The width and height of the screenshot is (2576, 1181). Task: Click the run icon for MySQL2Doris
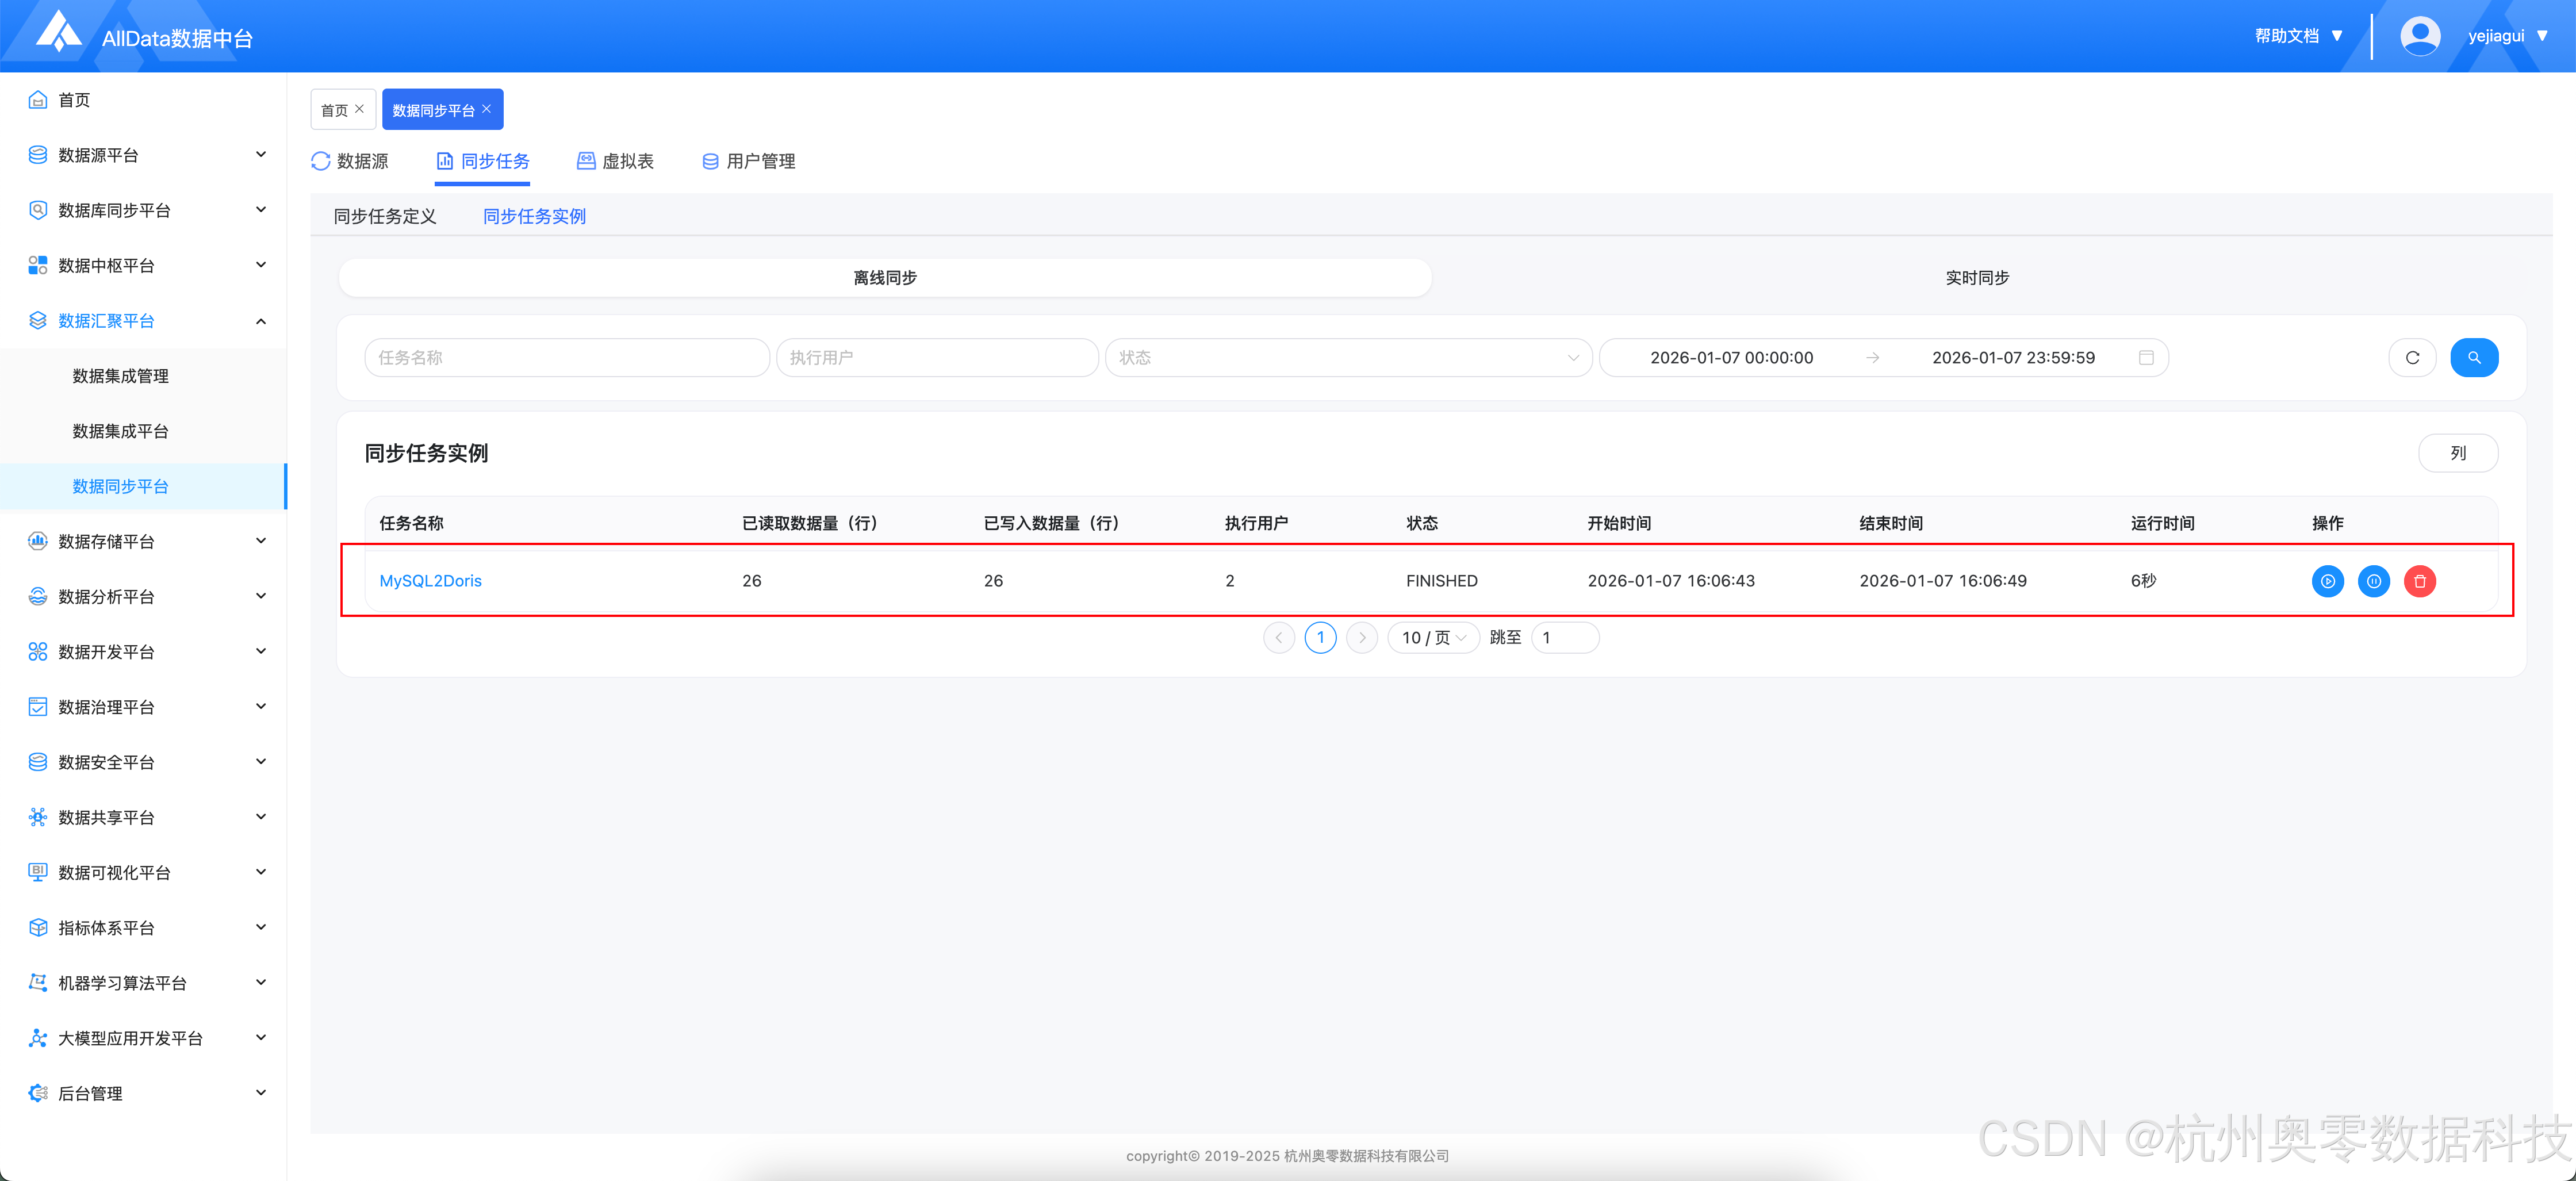[2327, 581]
